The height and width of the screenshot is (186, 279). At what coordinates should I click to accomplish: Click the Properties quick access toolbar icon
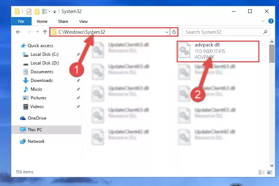pos(29,12)
